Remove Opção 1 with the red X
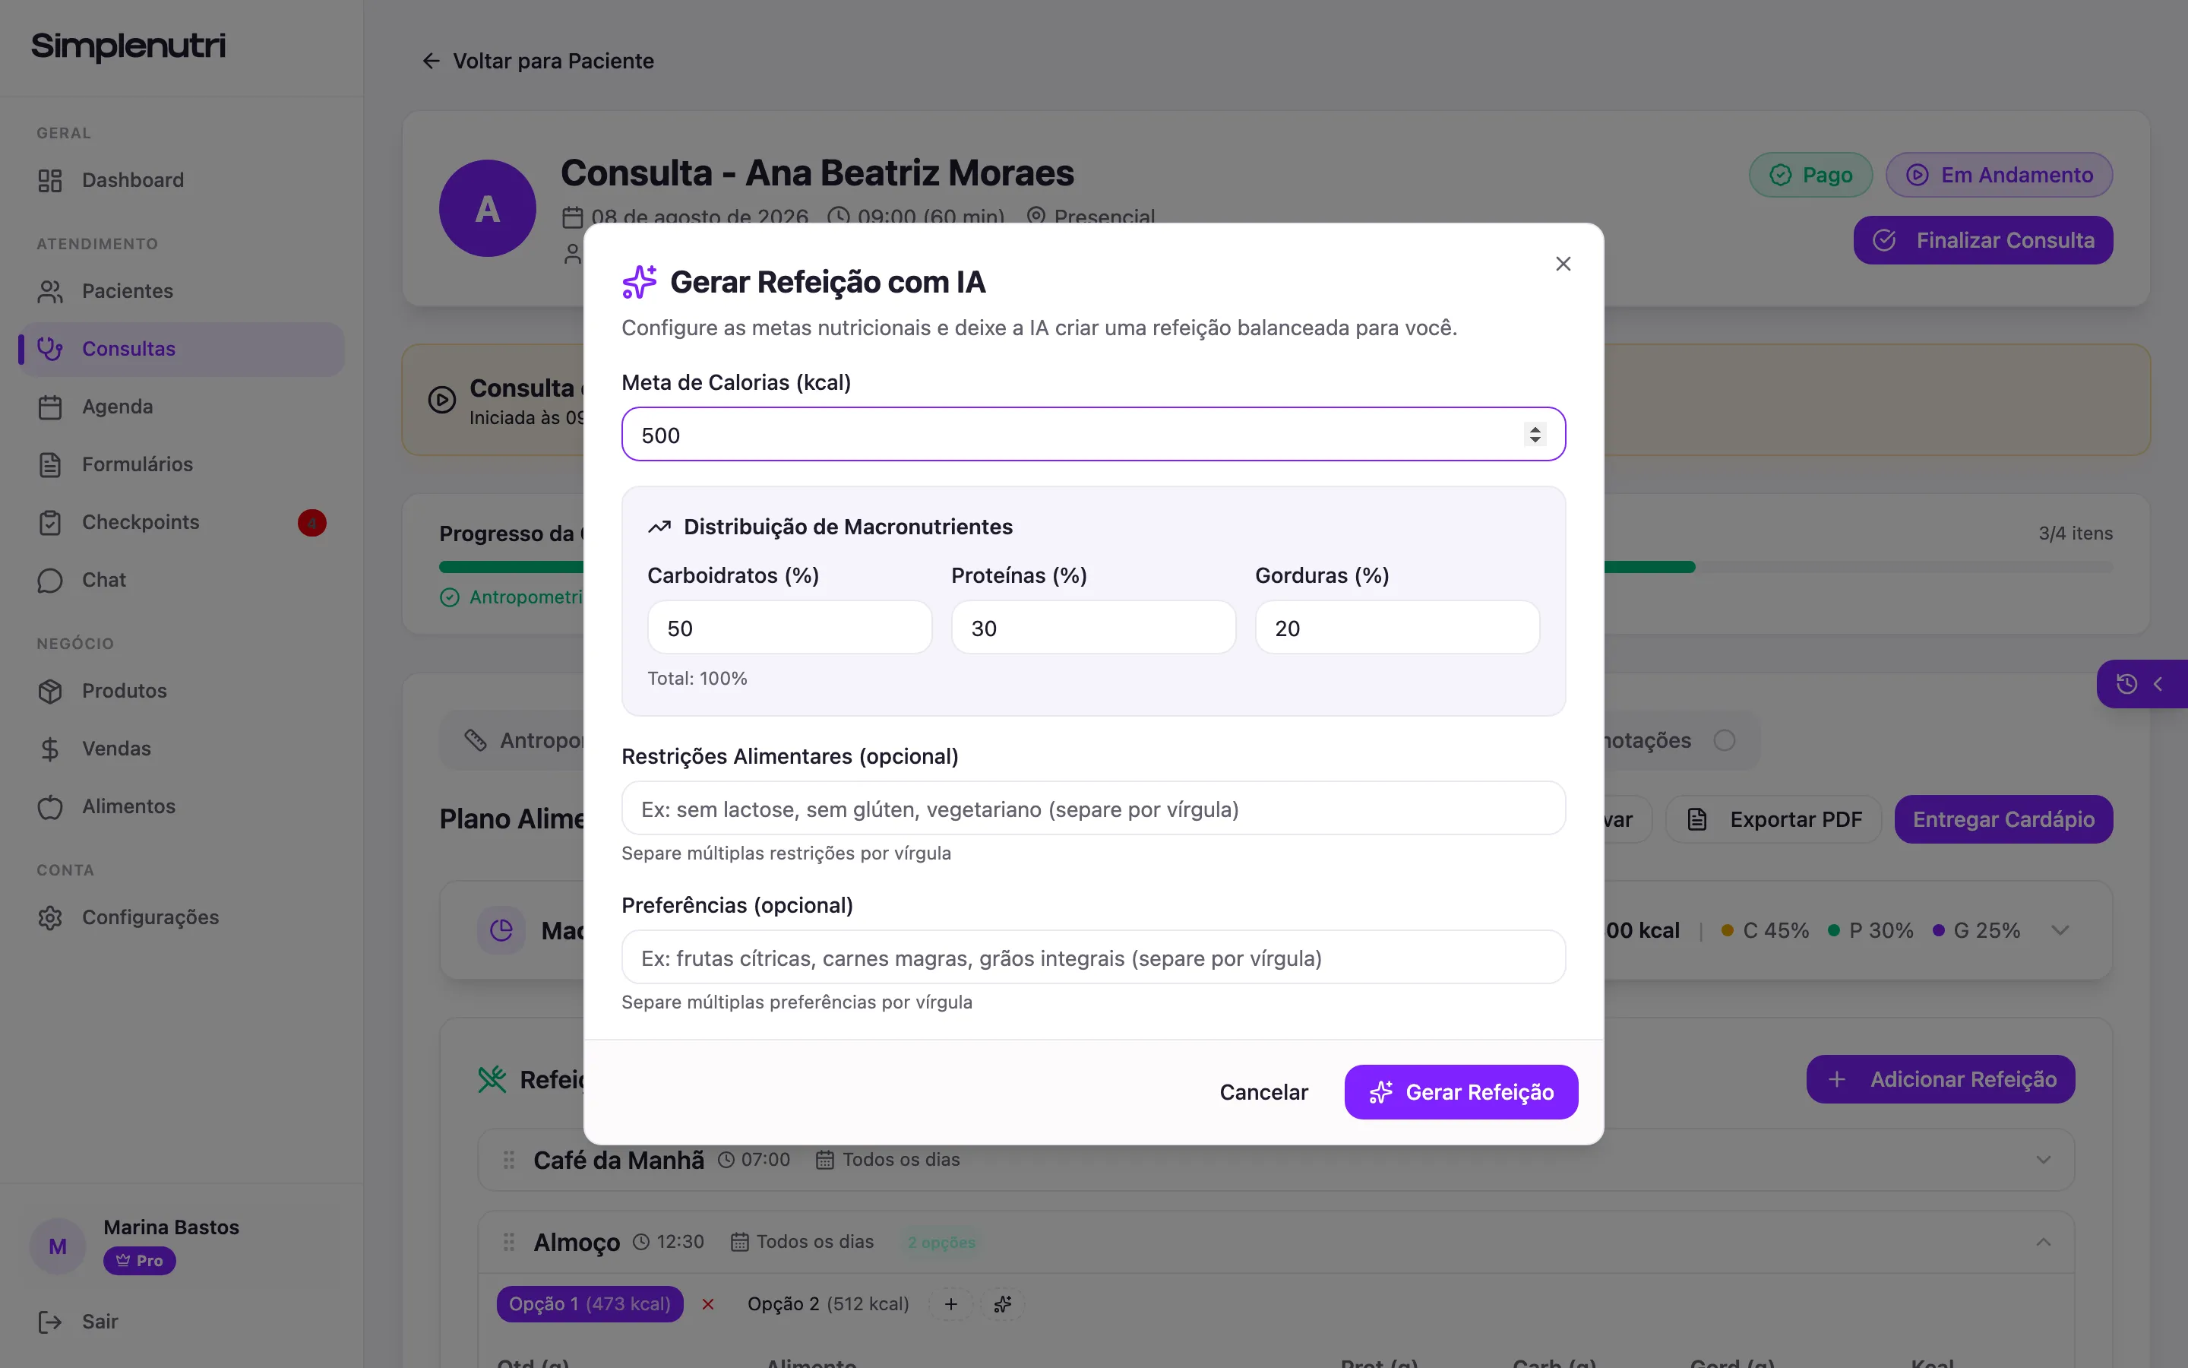This screenshot has height=1368, width=2188. point(708,1303)
